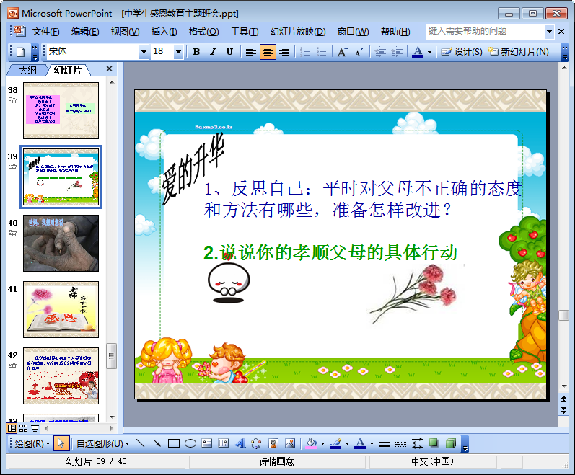Open the Slide Show (幻灯片放映) menu
The width and height of the screenshot is (575, 475).
(x=298, y=32)
